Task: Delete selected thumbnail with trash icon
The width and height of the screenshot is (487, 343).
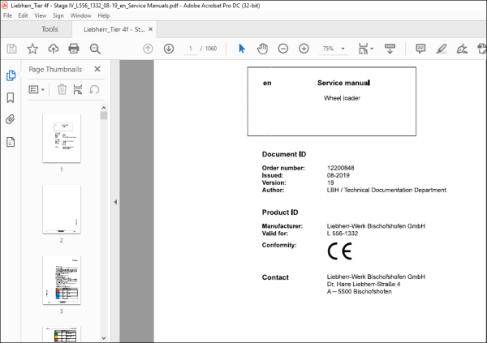Action: pos(62,89)
